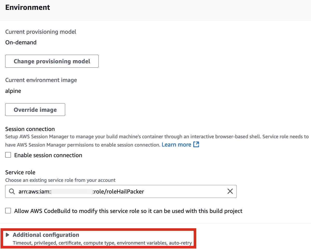Click the magnifier icon in Service role field
311x249 pixels.
(12, 191)
